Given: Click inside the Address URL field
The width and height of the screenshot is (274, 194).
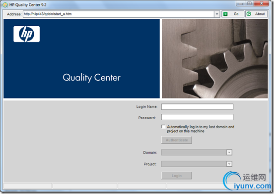Looking at the screenshot, I should (119, 14).
